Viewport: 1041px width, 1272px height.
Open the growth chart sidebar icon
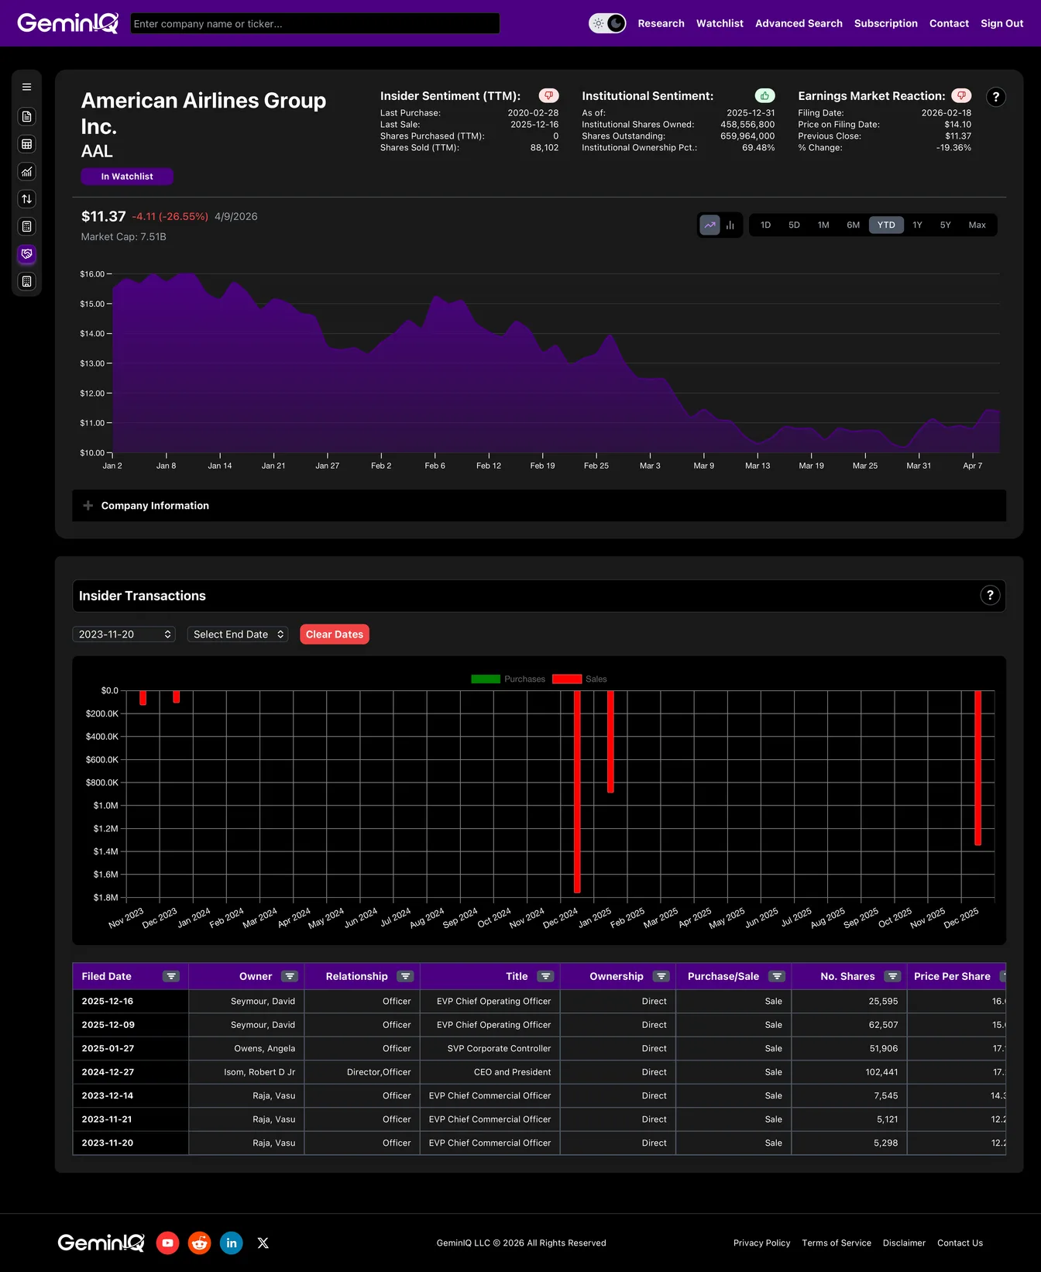click(x=26, y=172)
